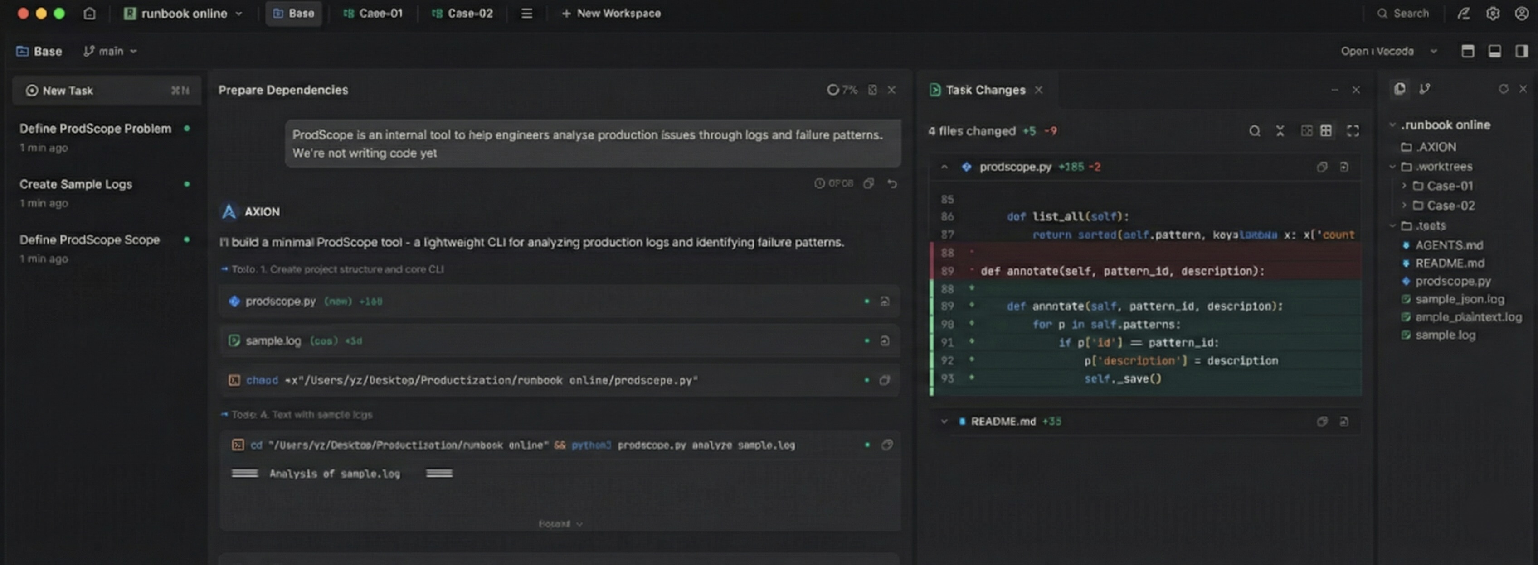
Task: Select the Task Changes tab
Action: coord(984,90)
